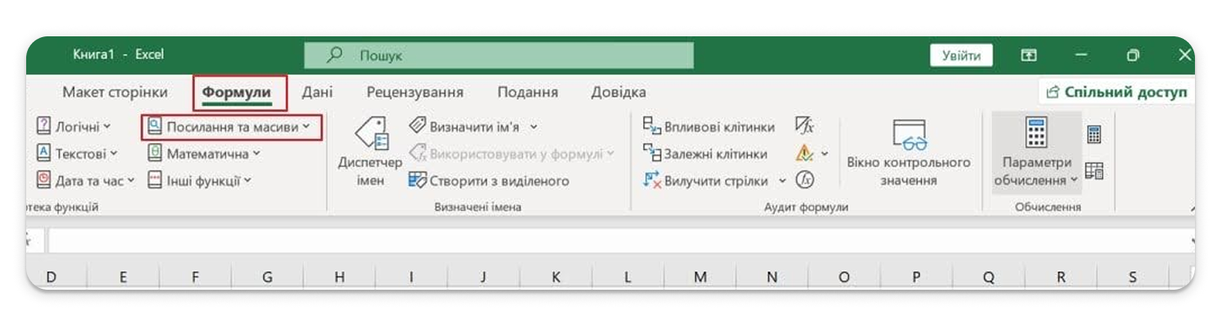Open the Текстові functions list

(77, 154)
